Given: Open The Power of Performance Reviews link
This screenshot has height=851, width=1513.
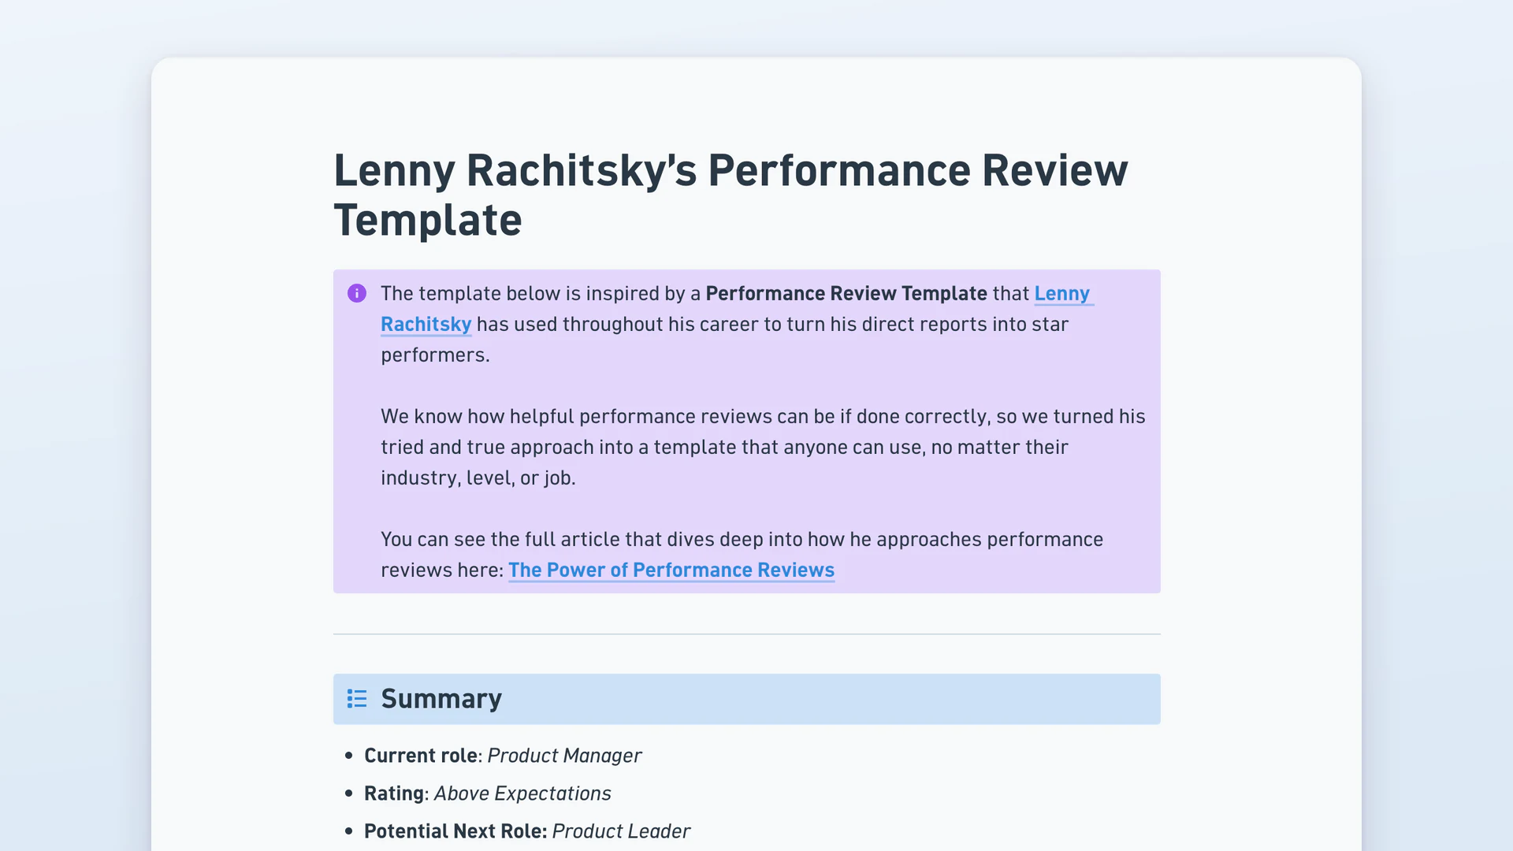Looking at the screenshot, I should [x=671, y=570].
